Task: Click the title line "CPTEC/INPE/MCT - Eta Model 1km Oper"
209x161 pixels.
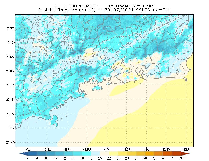Action: 104,6
